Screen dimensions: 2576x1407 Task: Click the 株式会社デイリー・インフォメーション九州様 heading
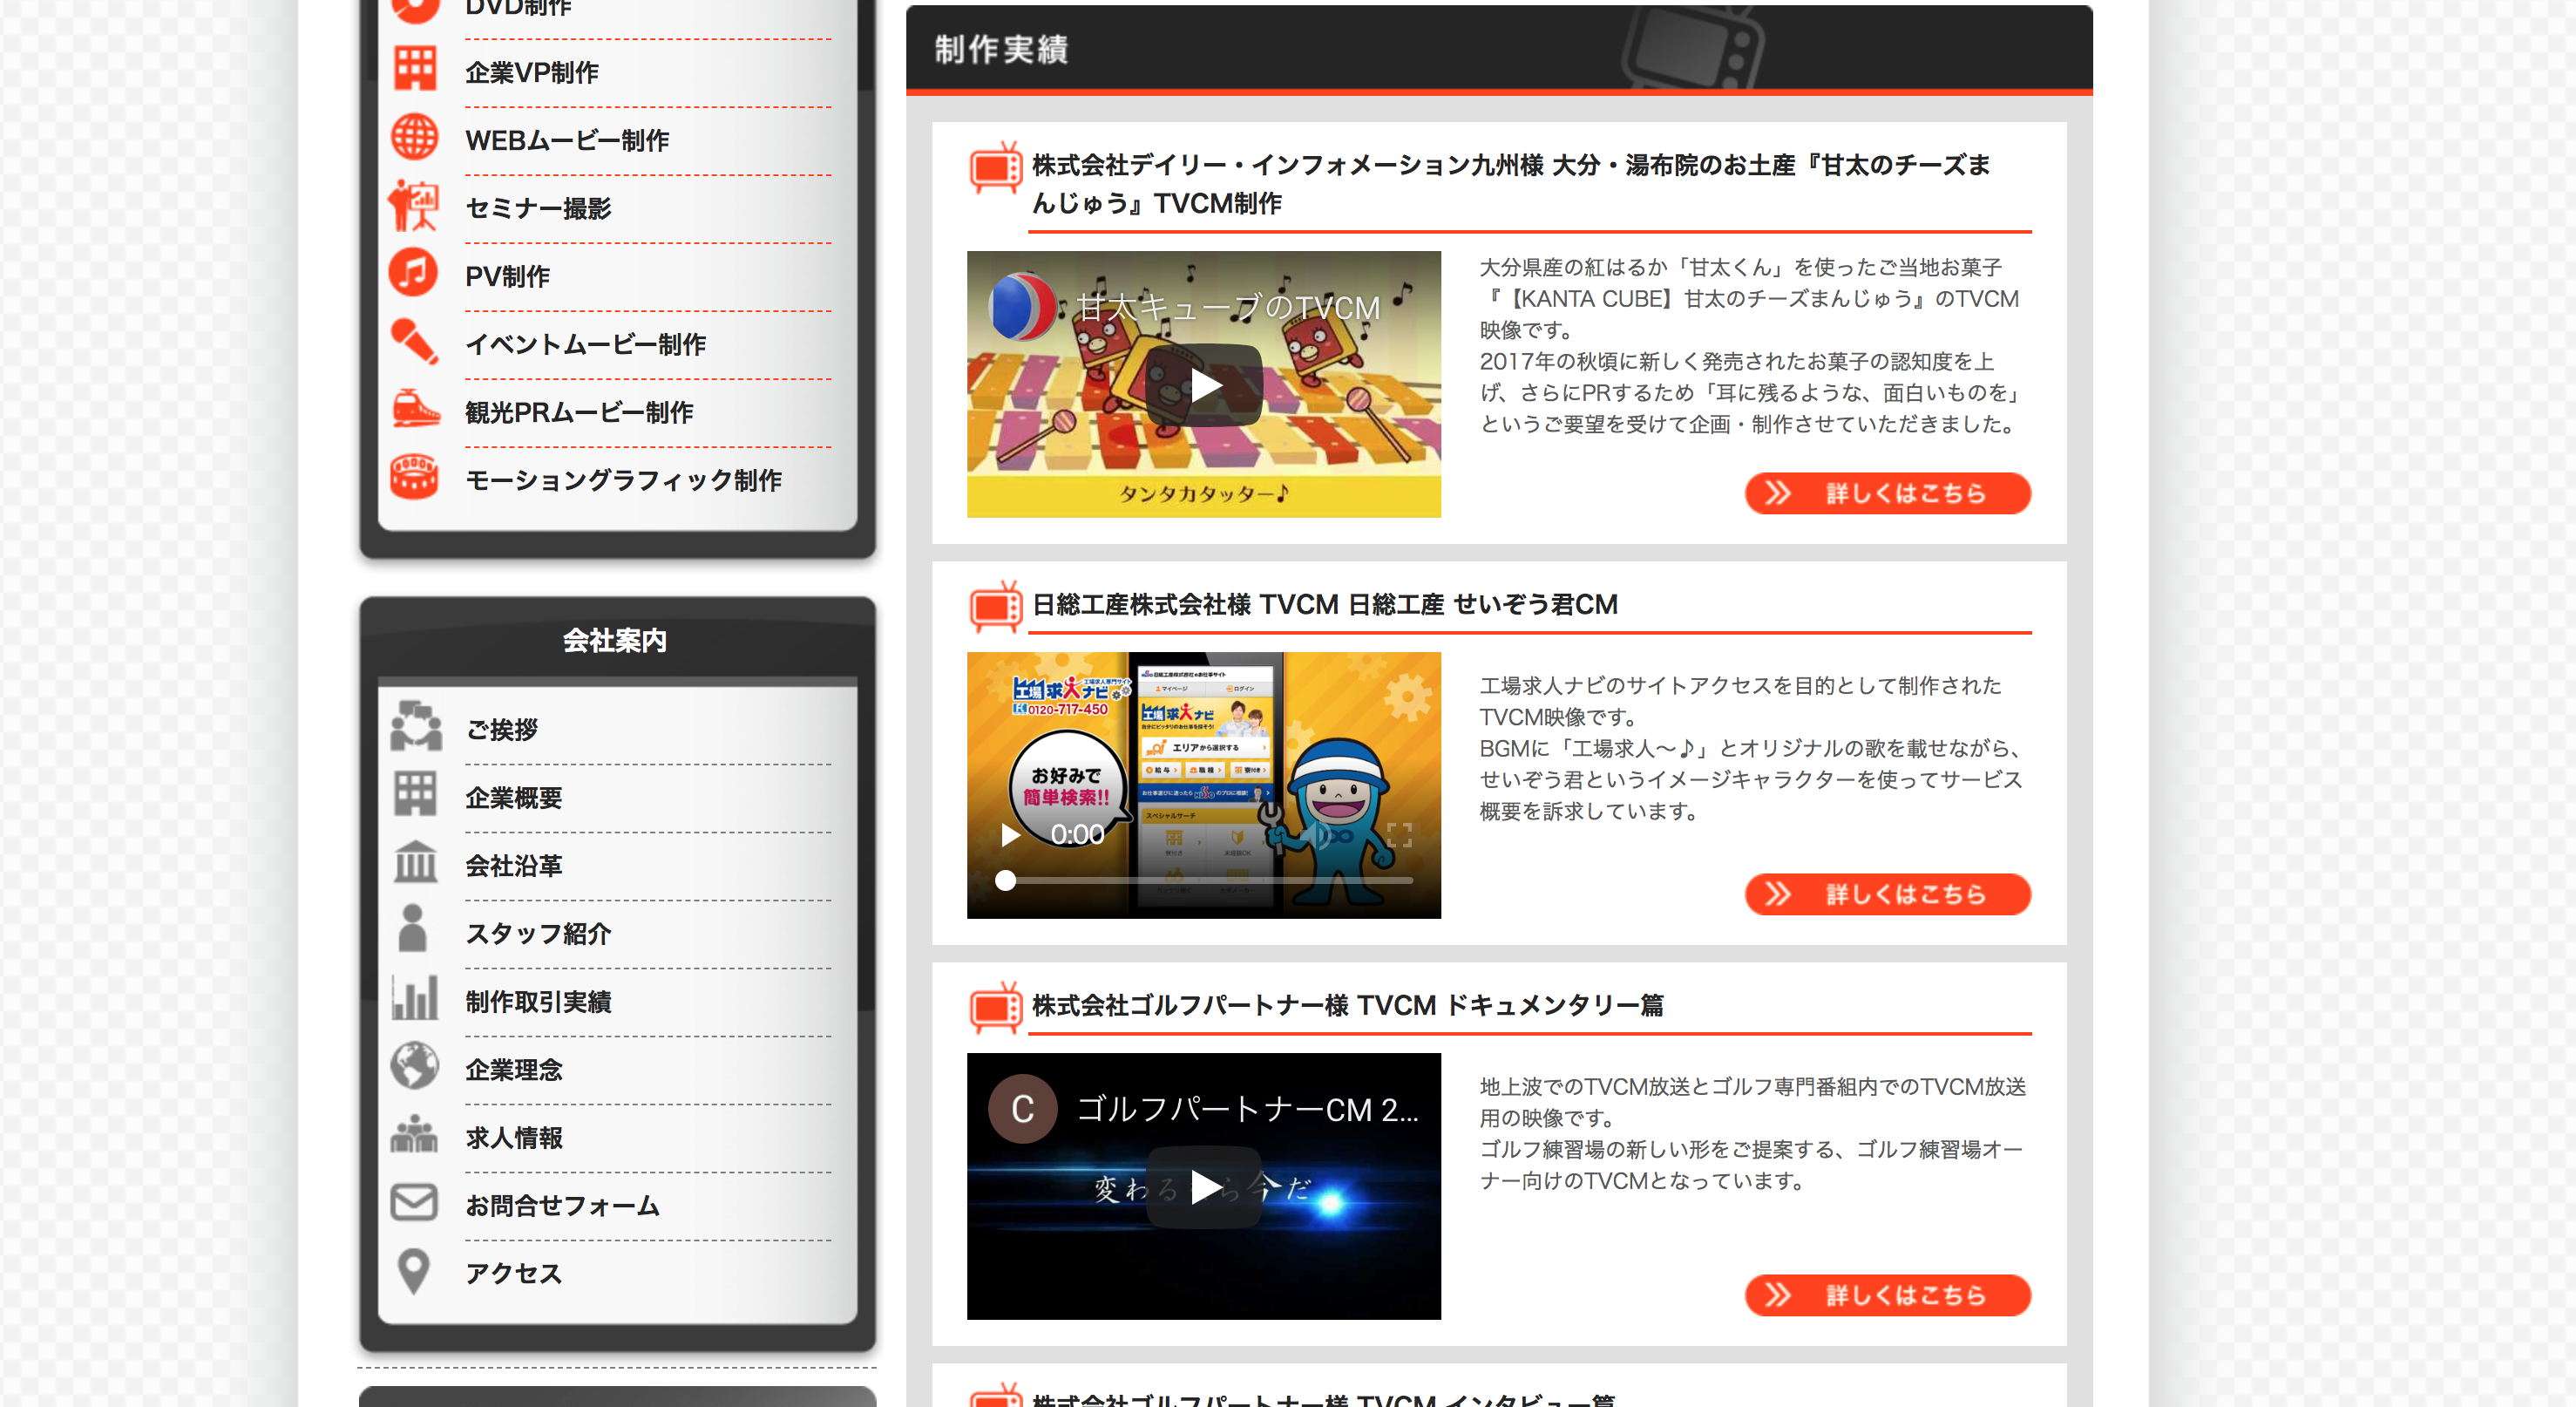pyautogui.click(x=1511, y=184)
